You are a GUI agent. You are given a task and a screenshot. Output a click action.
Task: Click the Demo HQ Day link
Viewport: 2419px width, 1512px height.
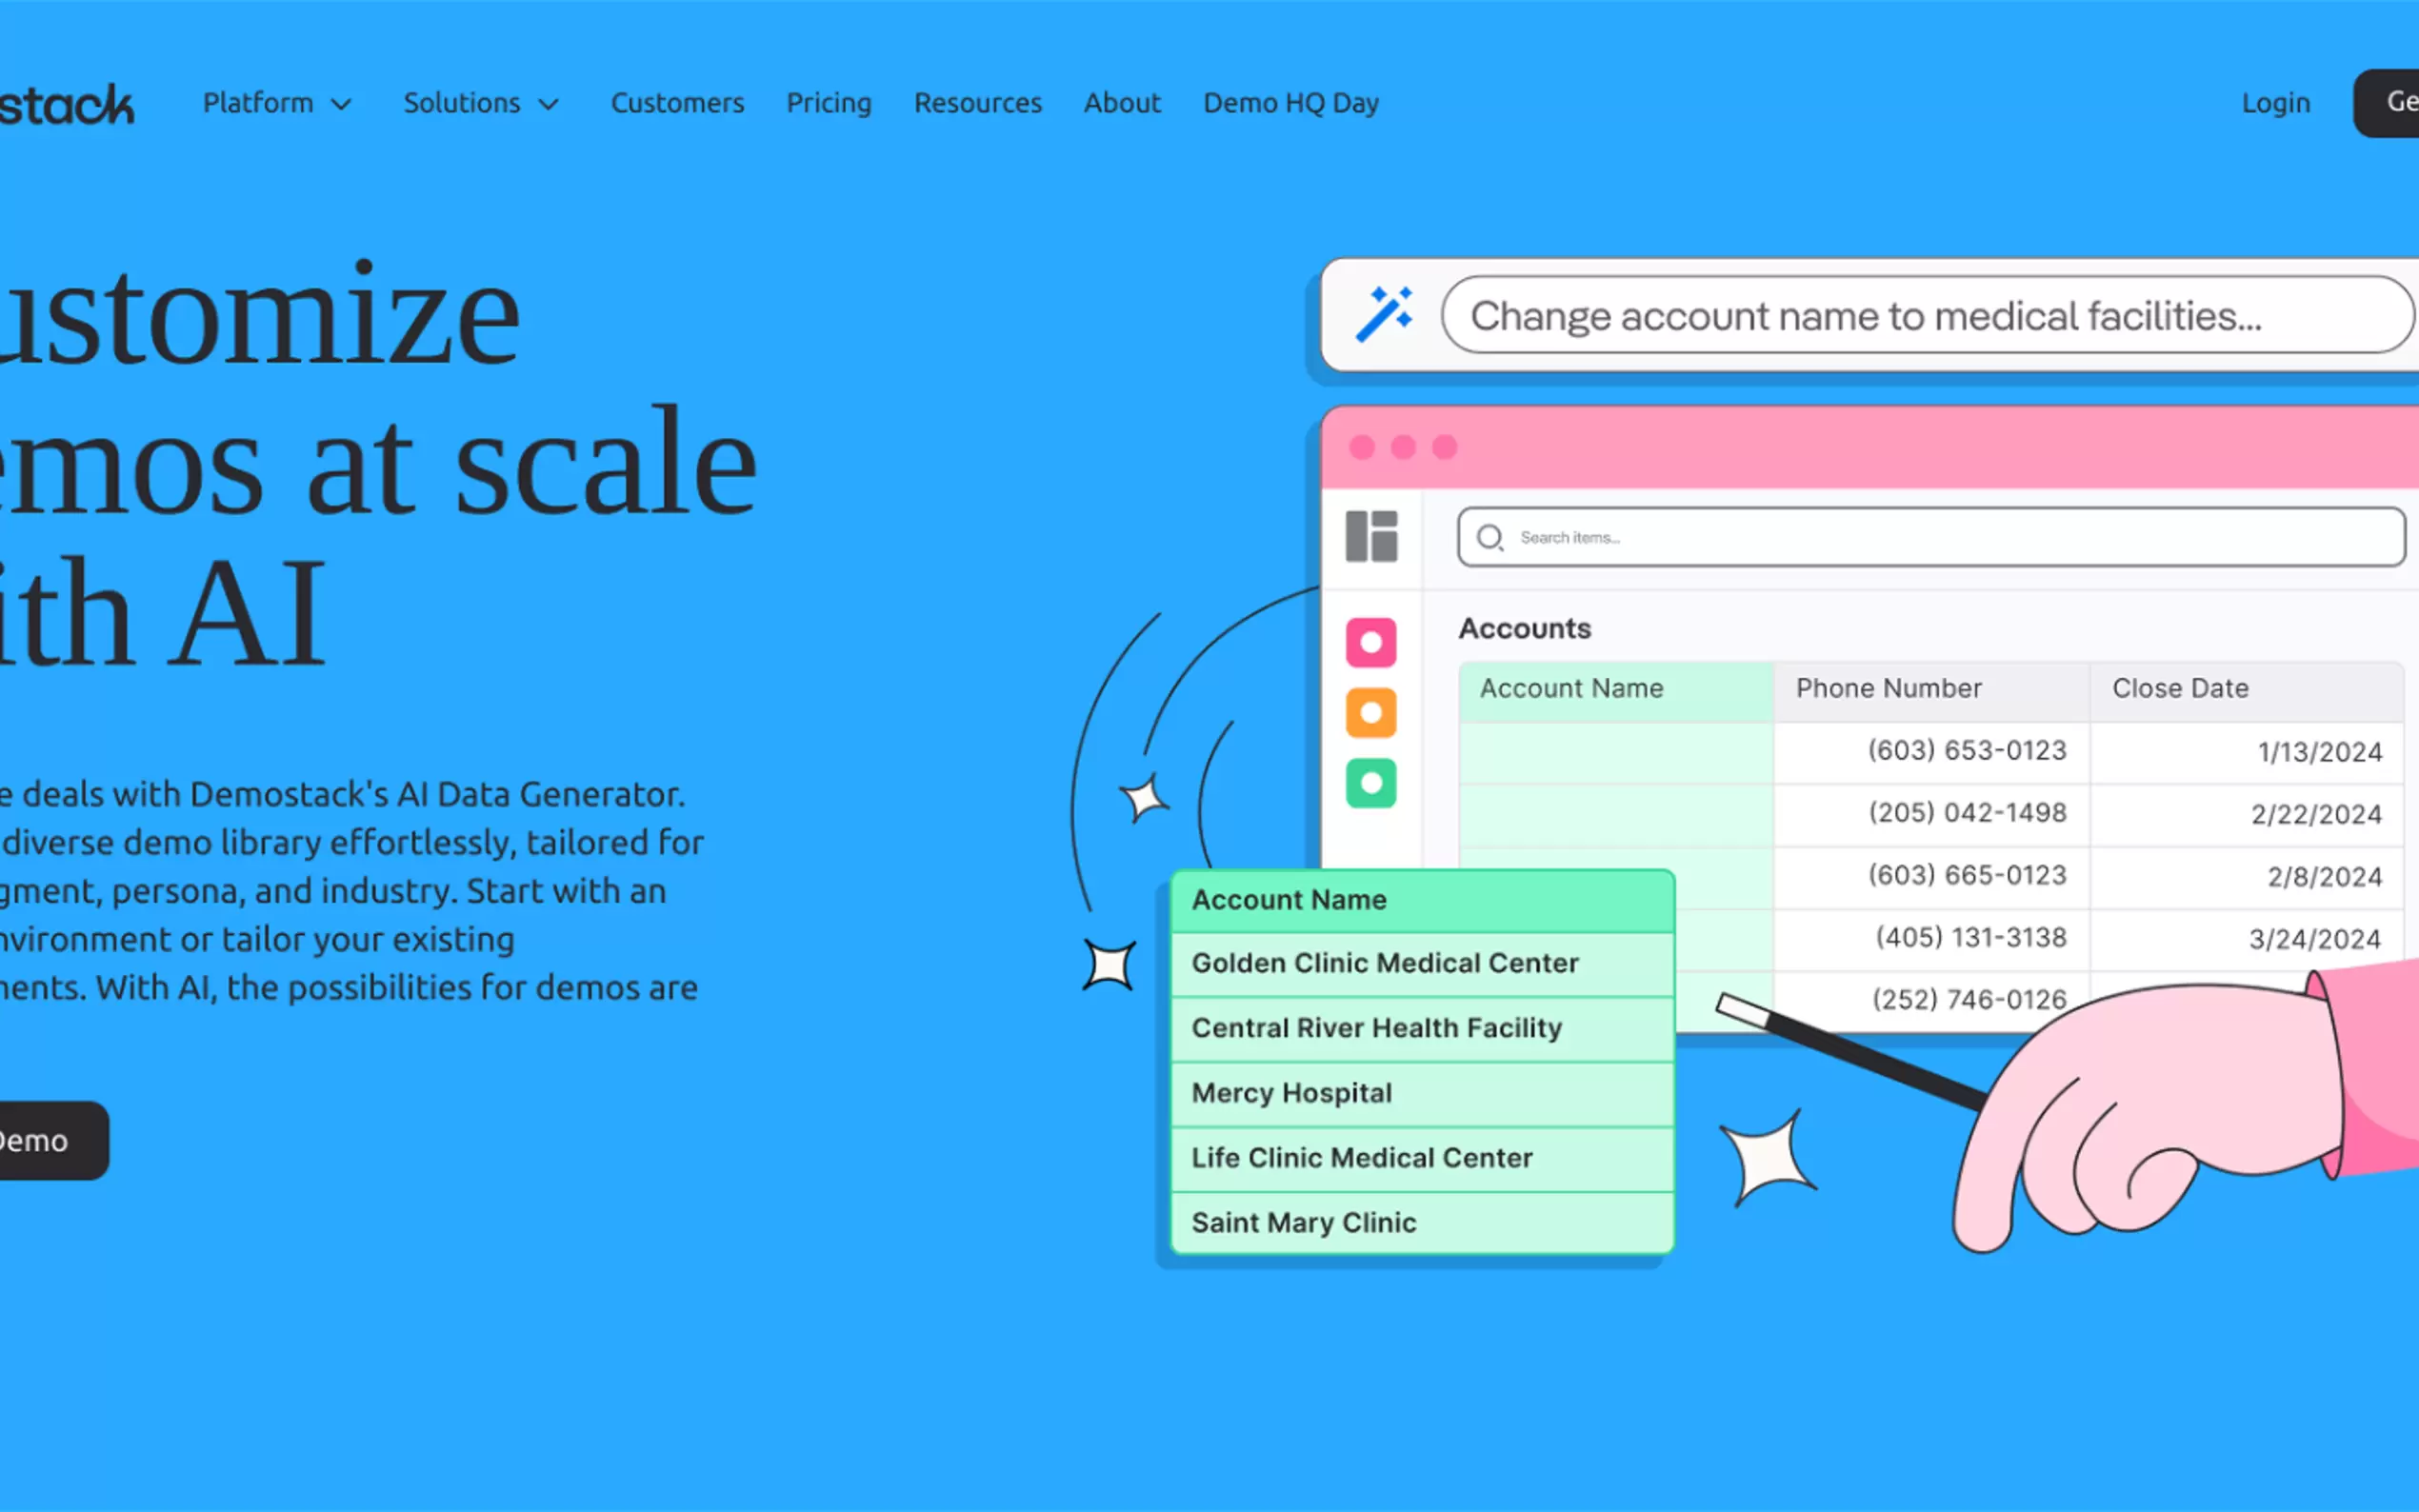coord(1290,103)
